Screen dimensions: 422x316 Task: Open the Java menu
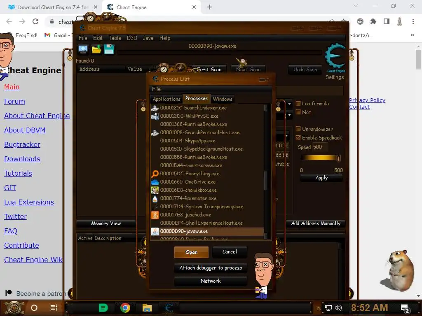(148, 38)
